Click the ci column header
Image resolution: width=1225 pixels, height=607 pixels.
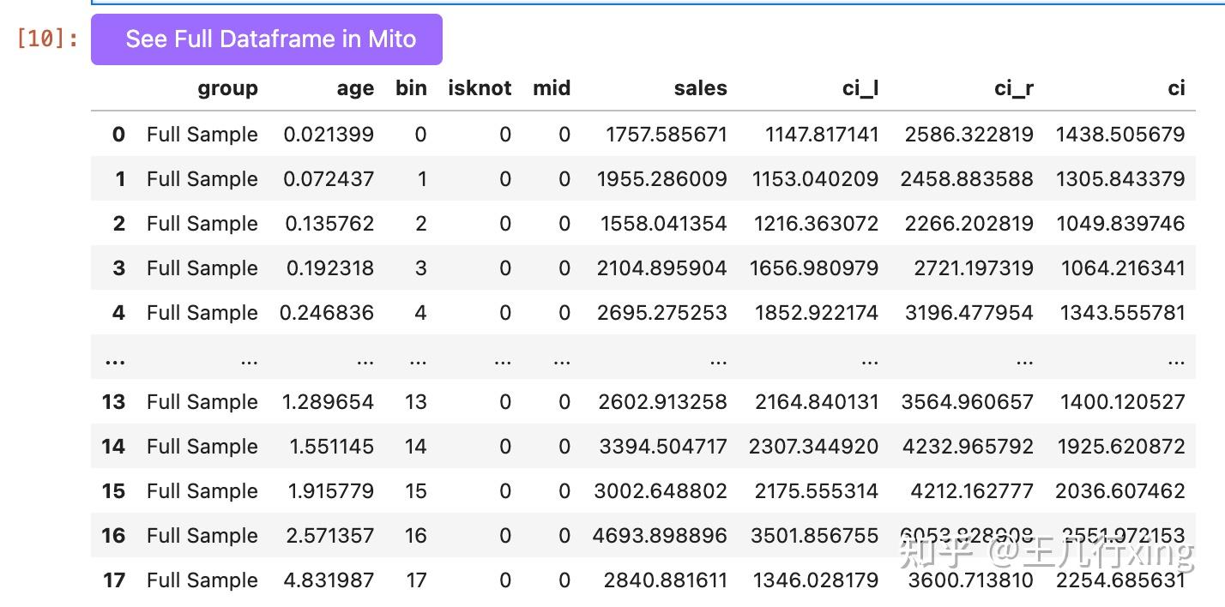tap(1176, 88)
